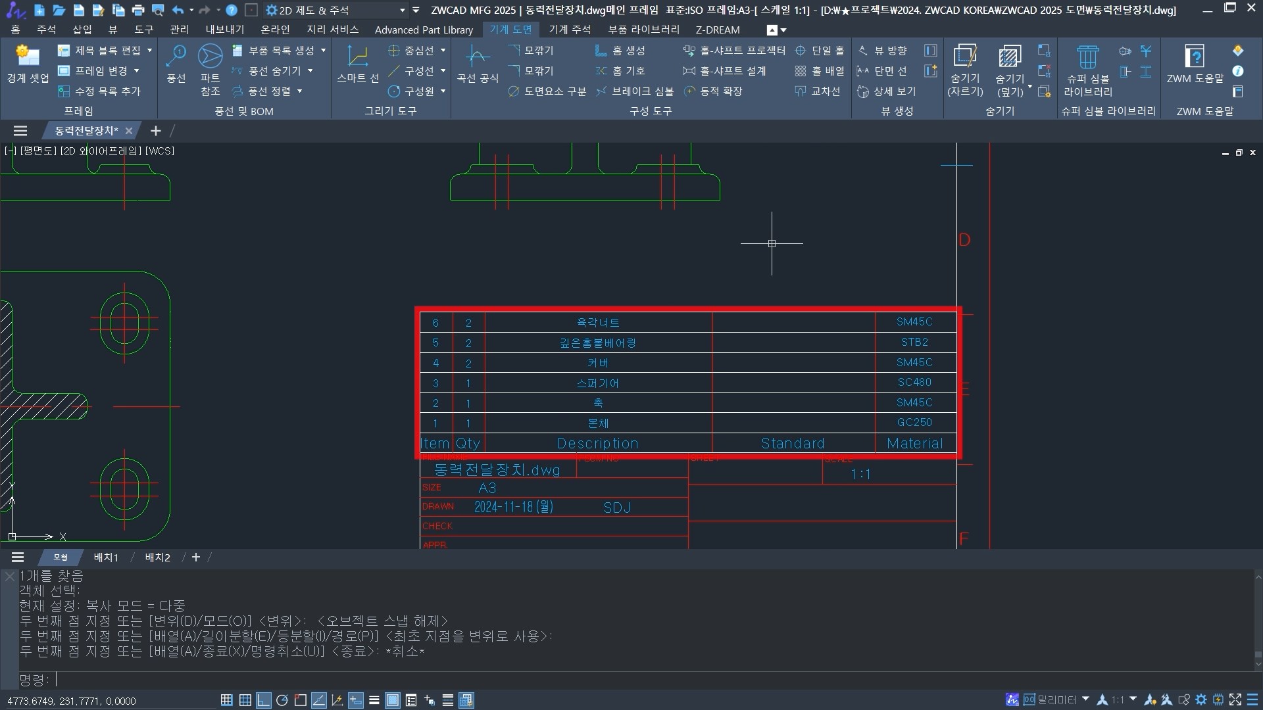Viewport: 1263px width, 710px height.
Task: Open the 배치1 layout tab
Action: click(106, 557)
